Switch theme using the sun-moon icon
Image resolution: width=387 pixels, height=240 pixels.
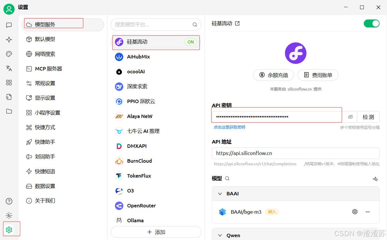9,215
